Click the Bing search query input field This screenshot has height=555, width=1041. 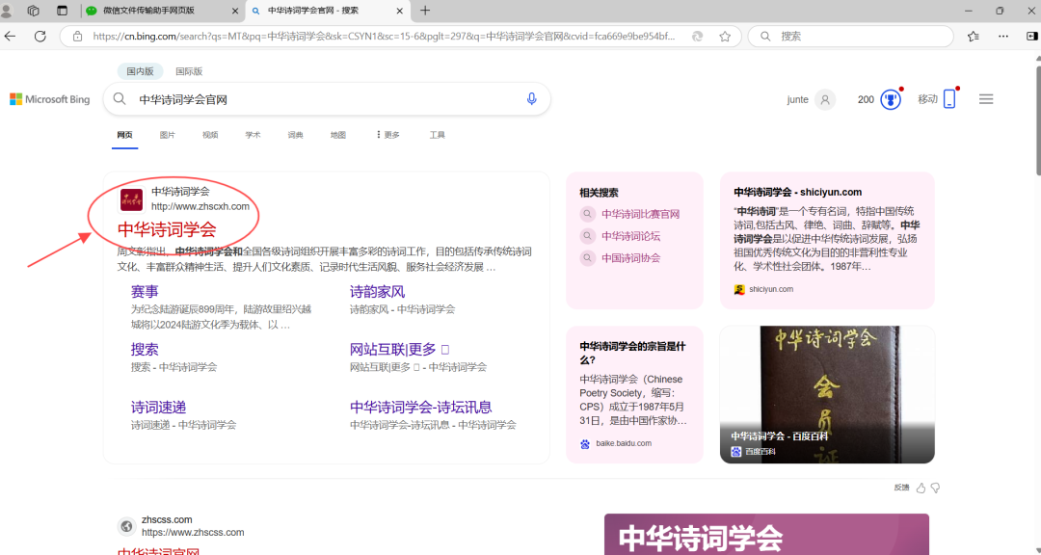tap(326, 99)
